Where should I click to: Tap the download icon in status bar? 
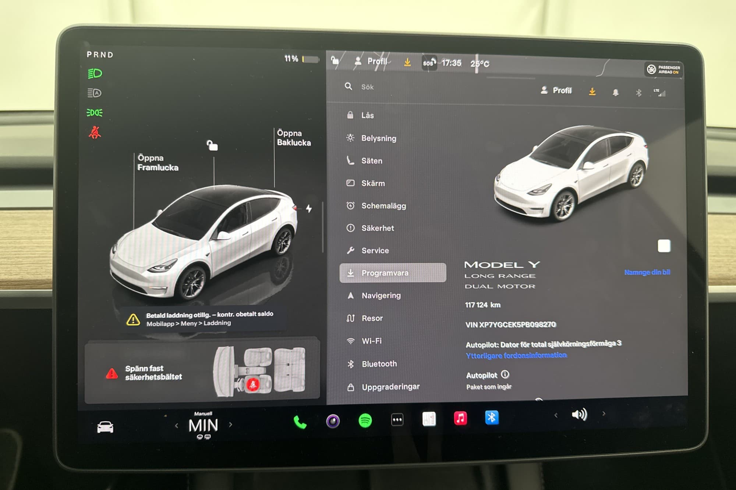tap(407, 62)
